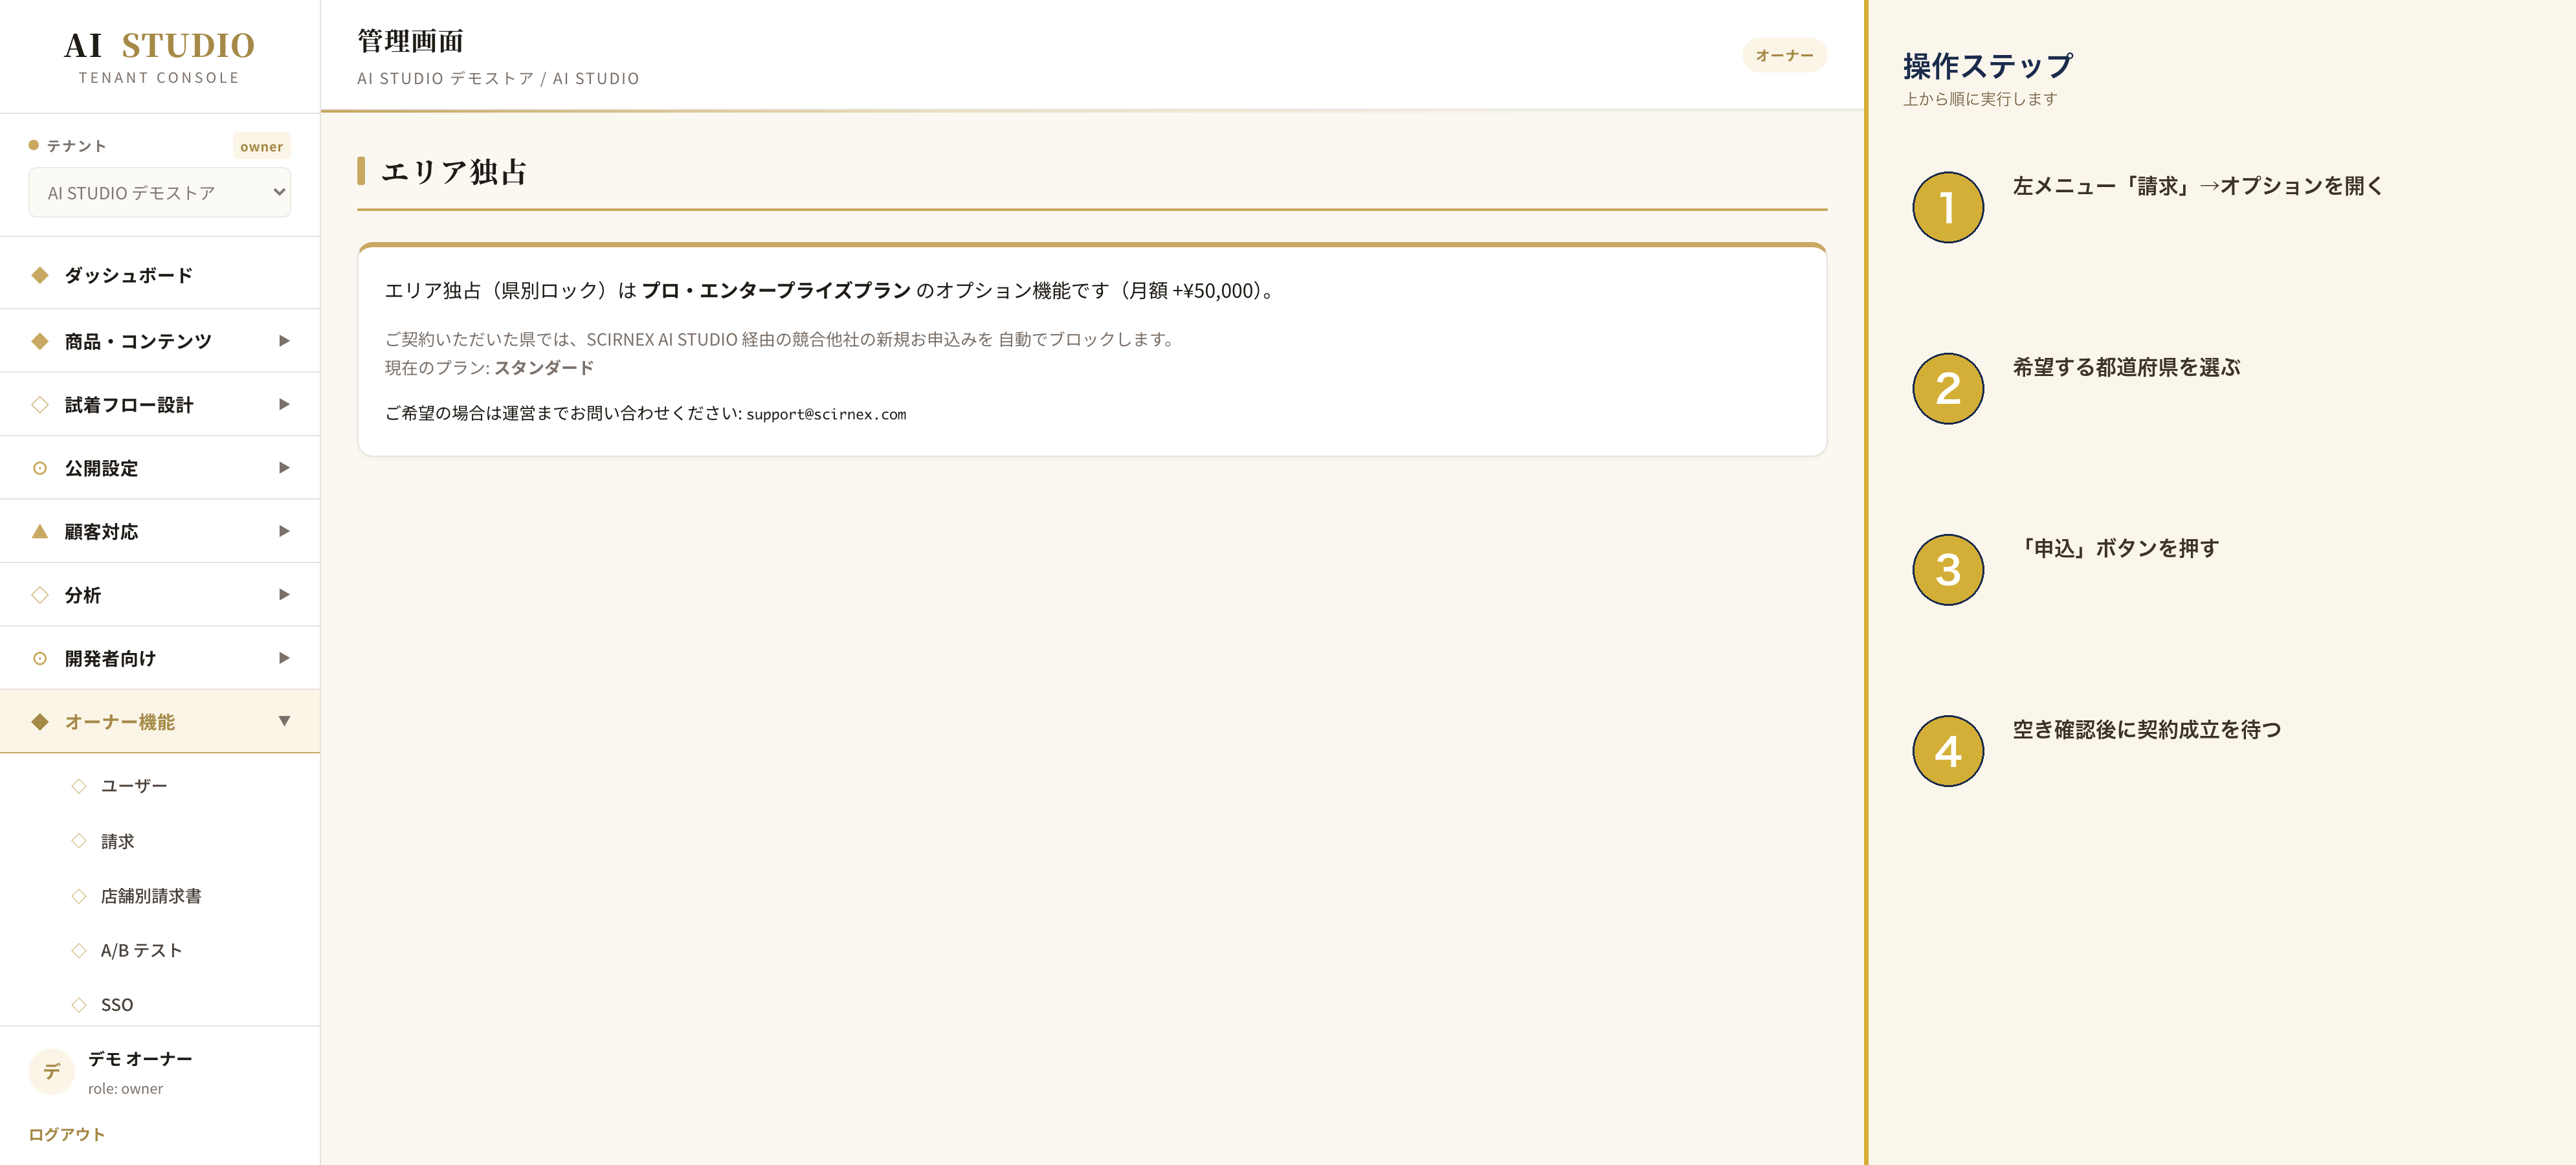The height and width of the screenshot is (1165, 2576).
Task: Click the 公開設定 circle icon
Action: click(40, 468)
